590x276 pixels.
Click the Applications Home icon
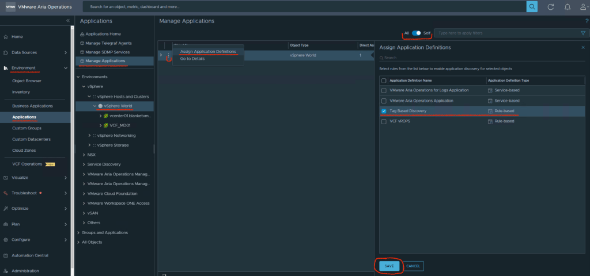click(82, 34)
